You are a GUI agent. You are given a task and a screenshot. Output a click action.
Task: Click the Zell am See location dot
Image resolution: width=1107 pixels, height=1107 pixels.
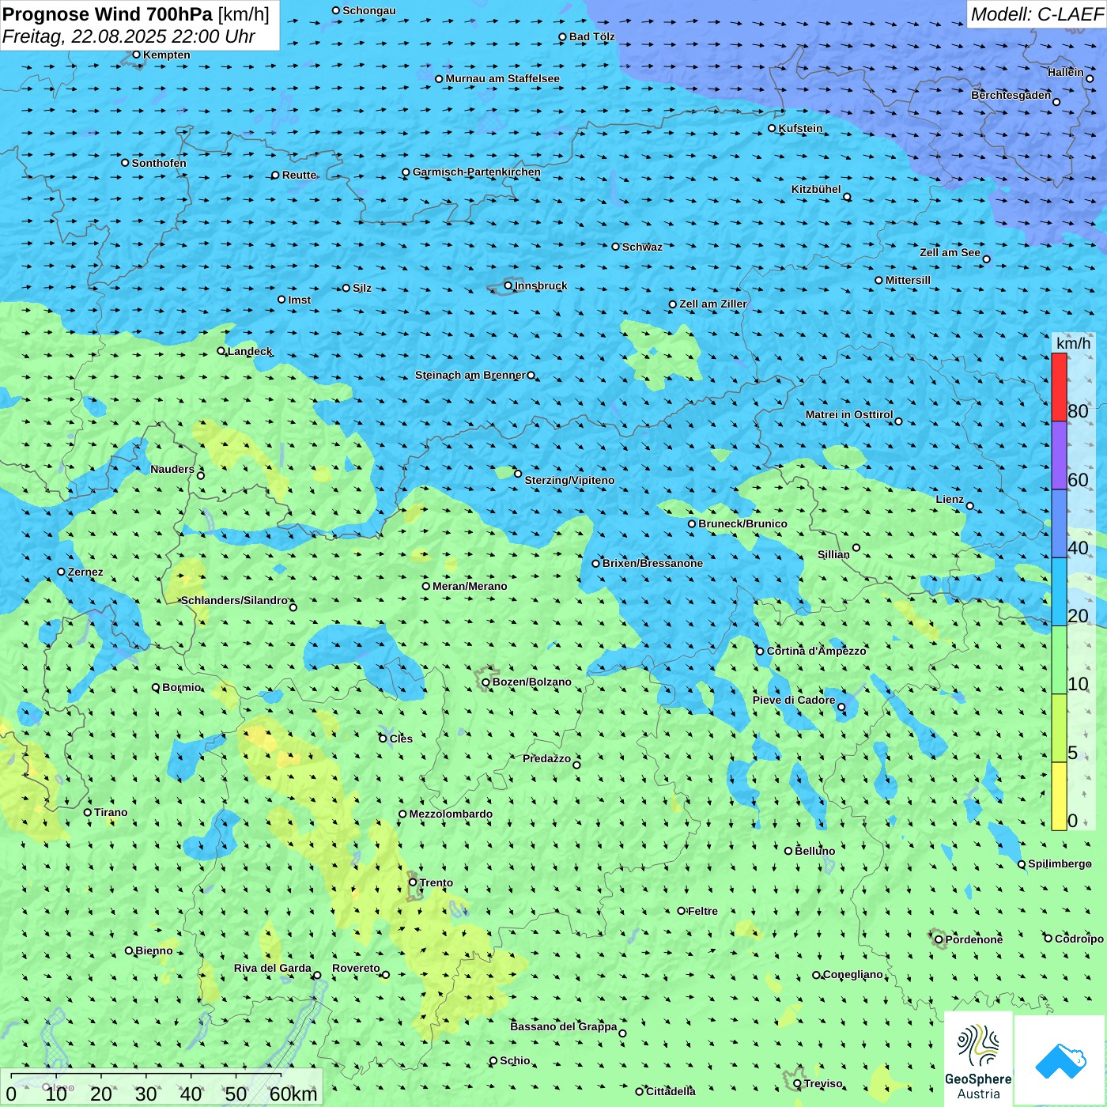pyautogui.click(x=987, y=259)
